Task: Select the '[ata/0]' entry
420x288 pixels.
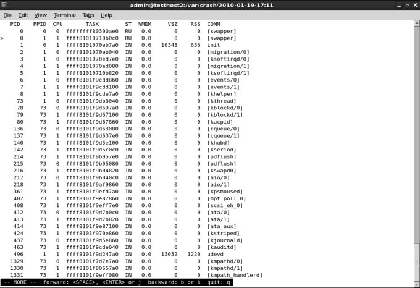Action: (x=219, y=212)
